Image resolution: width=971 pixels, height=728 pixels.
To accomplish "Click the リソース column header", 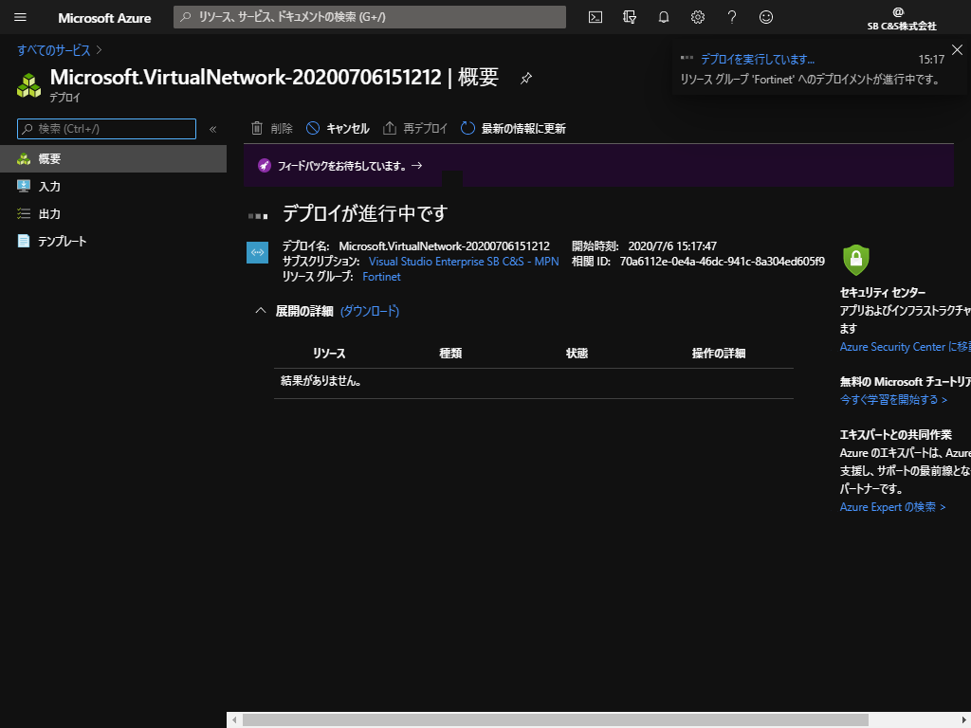I will pyautogui.click(x=329, y=353).
